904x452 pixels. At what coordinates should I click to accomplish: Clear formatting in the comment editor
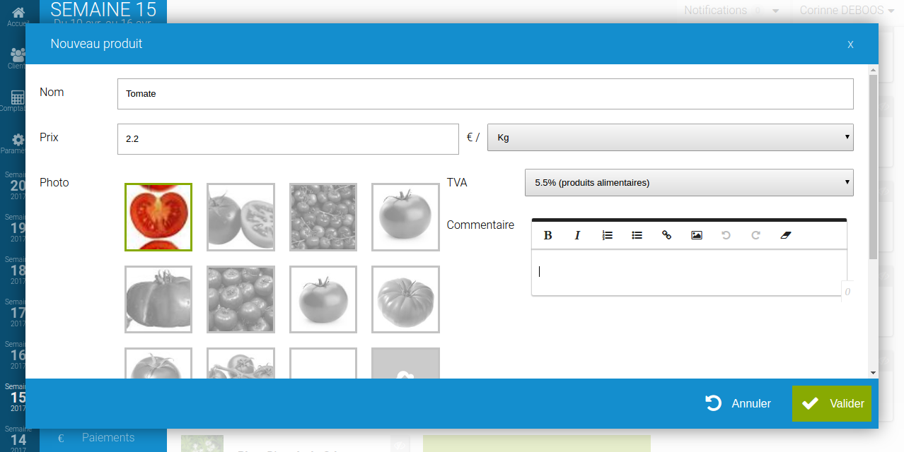pyautogui.click(x=785, y=235)
